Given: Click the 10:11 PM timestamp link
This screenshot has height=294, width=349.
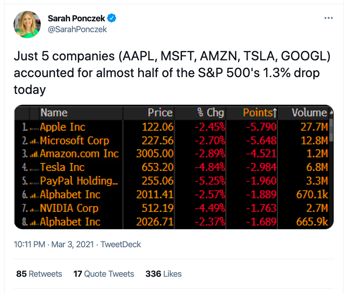Looking at the screenshot, I should pyautogui.click(x=29, y=244).
